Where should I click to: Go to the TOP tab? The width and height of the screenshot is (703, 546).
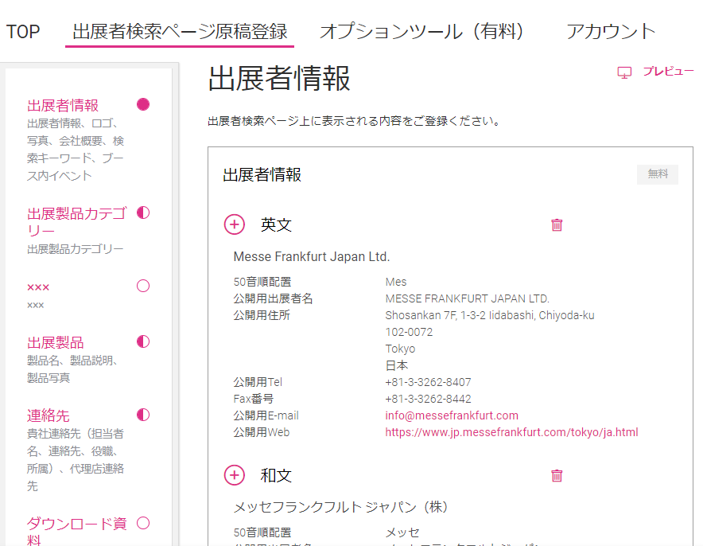23,32
